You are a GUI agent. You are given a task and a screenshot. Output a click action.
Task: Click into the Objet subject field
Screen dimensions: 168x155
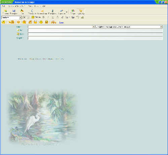click(x=95, y=38)
